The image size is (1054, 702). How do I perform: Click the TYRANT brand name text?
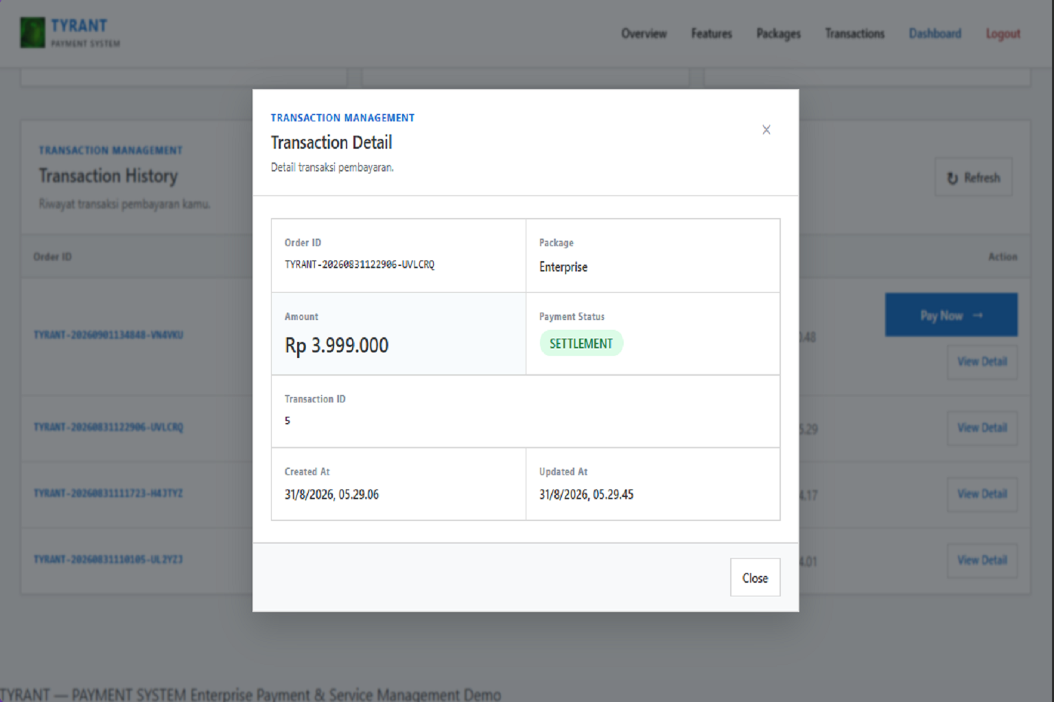coord(79,26)
